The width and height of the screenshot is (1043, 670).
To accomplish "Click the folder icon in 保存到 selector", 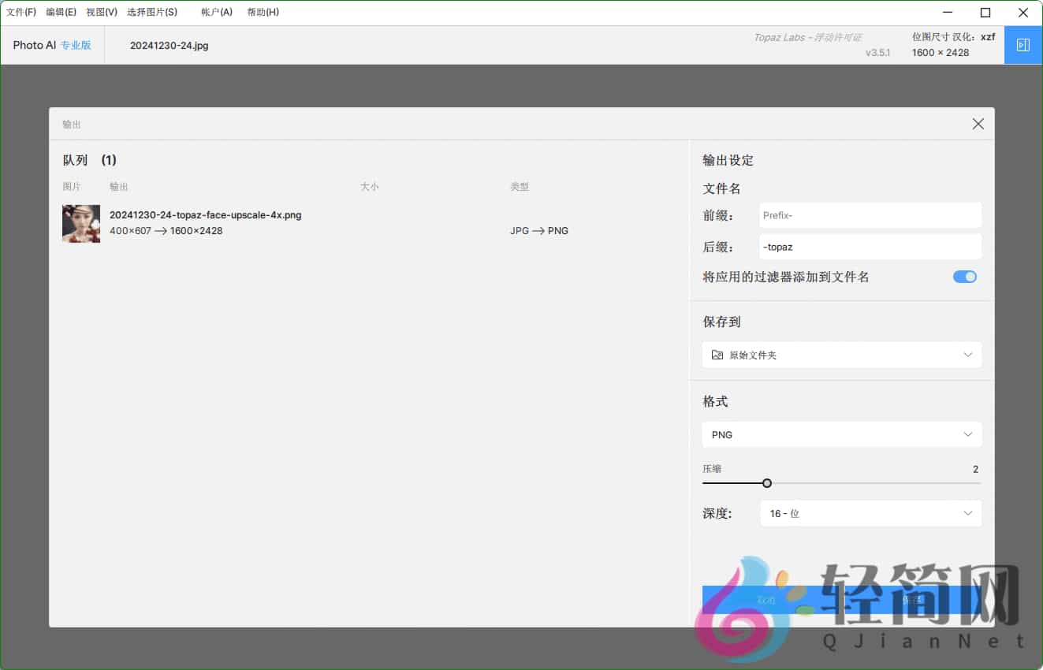I will (717, 355).
